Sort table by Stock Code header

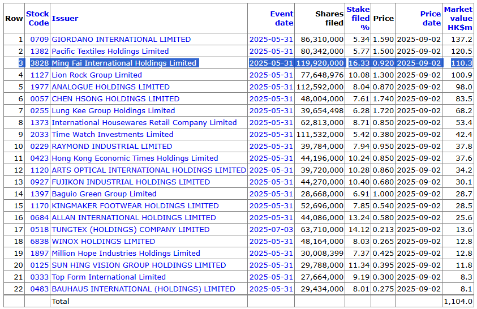pyautogui.click(x=37, y=18)
